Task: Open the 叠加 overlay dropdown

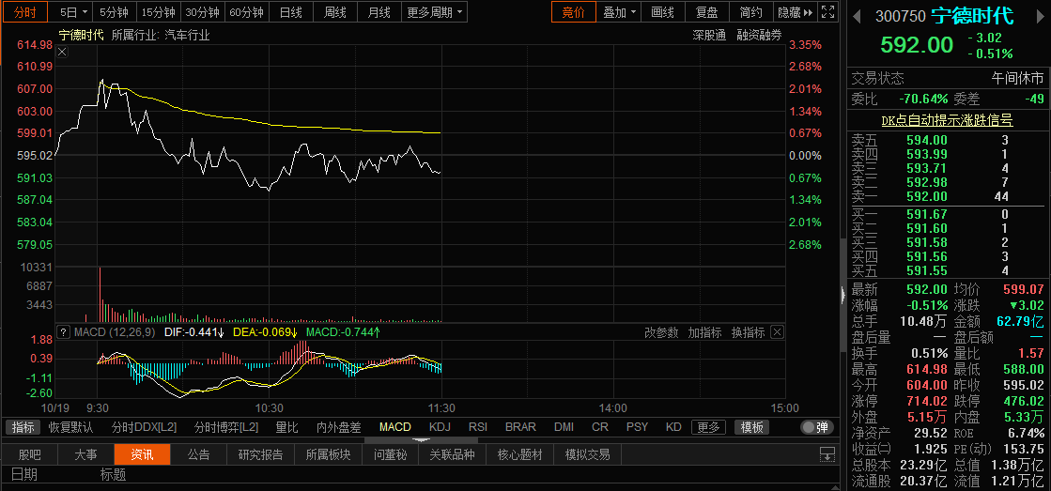Action: pyautogui.click(x=620, y=13)
